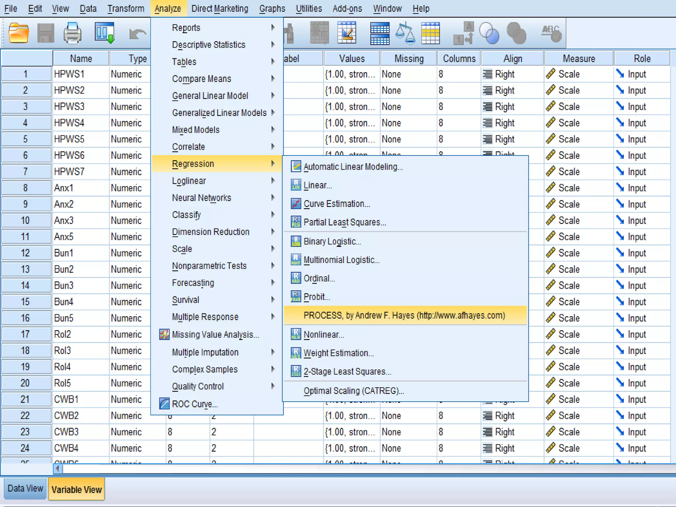
Task: Click left arrow of horizontal scrollbar
Action: pyautogui.click(x=58, y=469)
